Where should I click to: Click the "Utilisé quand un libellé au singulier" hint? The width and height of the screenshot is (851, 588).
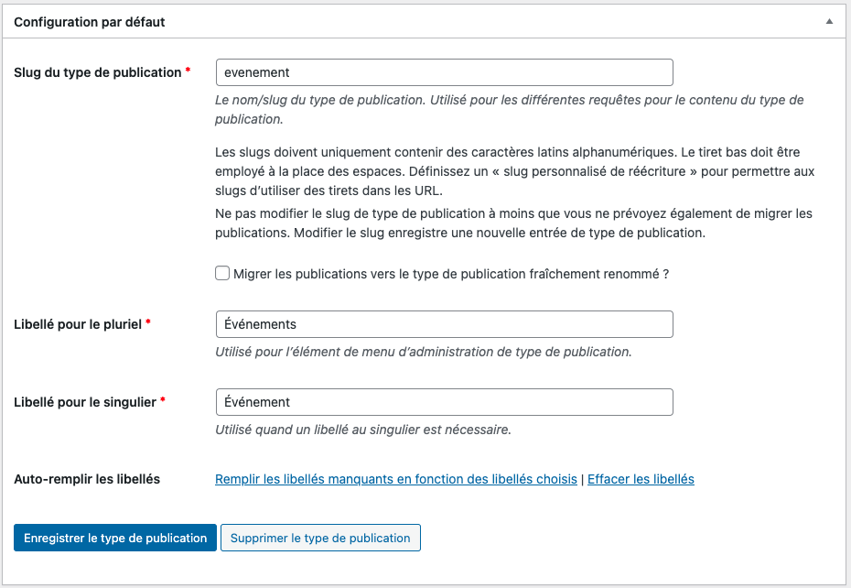point(362,430)
